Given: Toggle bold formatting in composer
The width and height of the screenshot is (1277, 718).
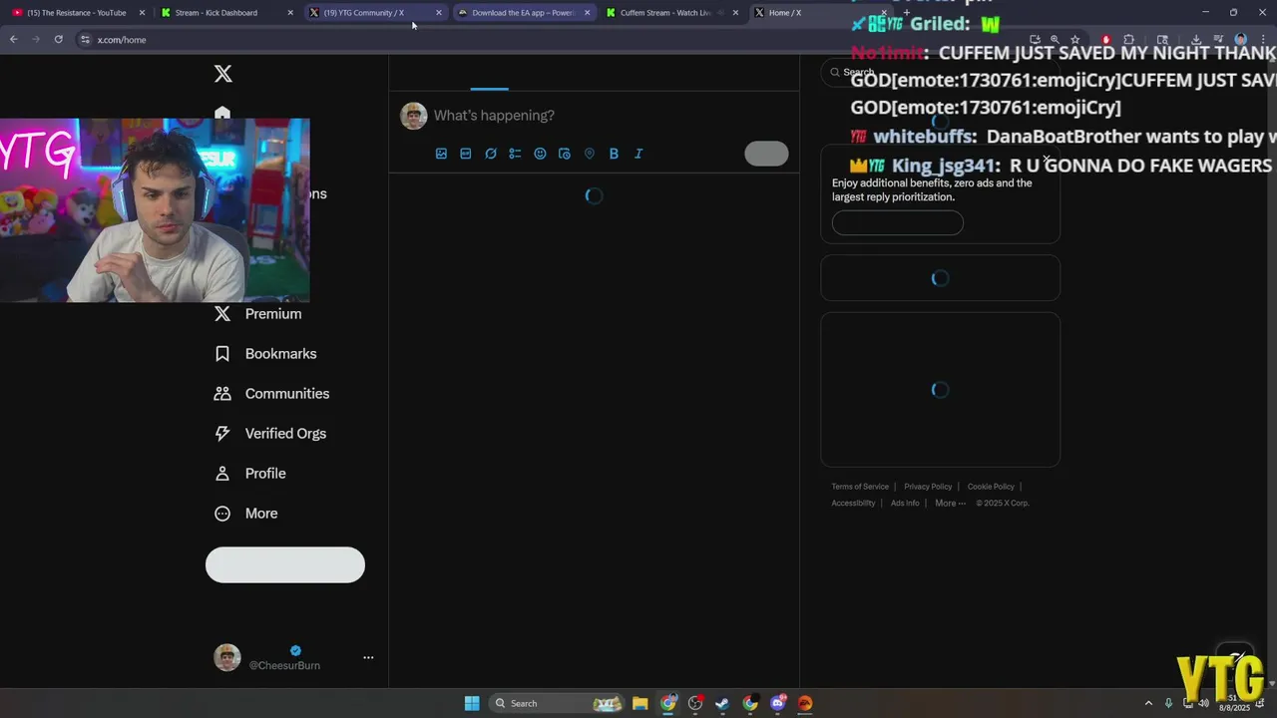Looking at the screenshot, I should (614, 154).
